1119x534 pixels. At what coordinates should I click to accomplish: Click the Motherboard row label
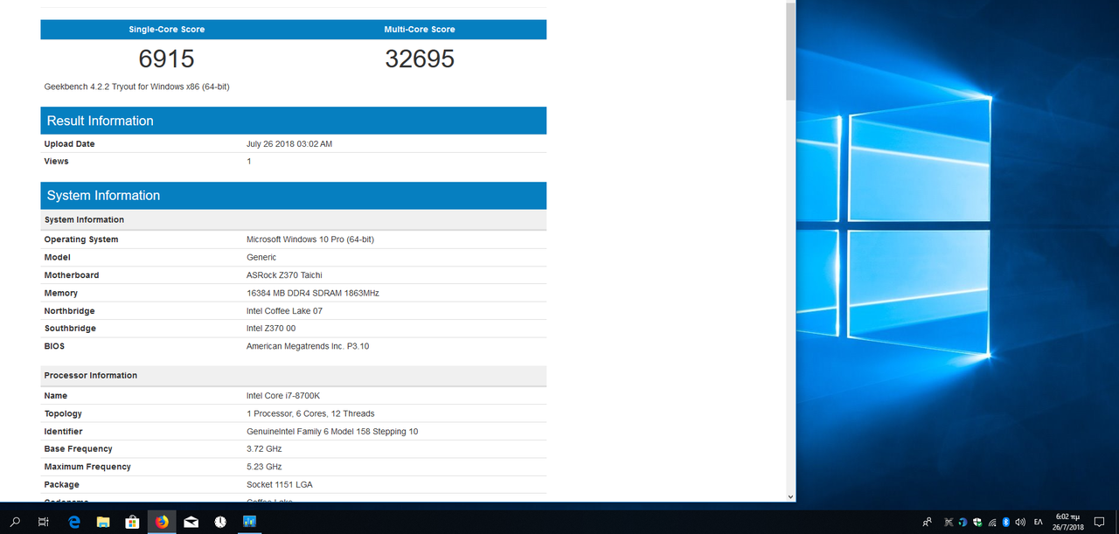point(72,275)
